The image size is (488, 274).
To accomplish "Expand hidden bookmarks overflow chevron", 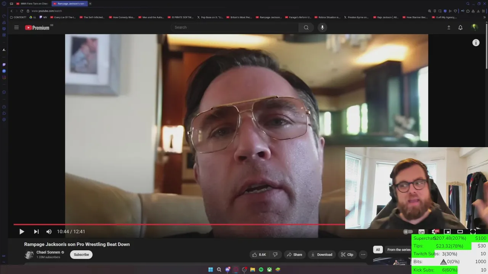I will [x=485, y=17].
